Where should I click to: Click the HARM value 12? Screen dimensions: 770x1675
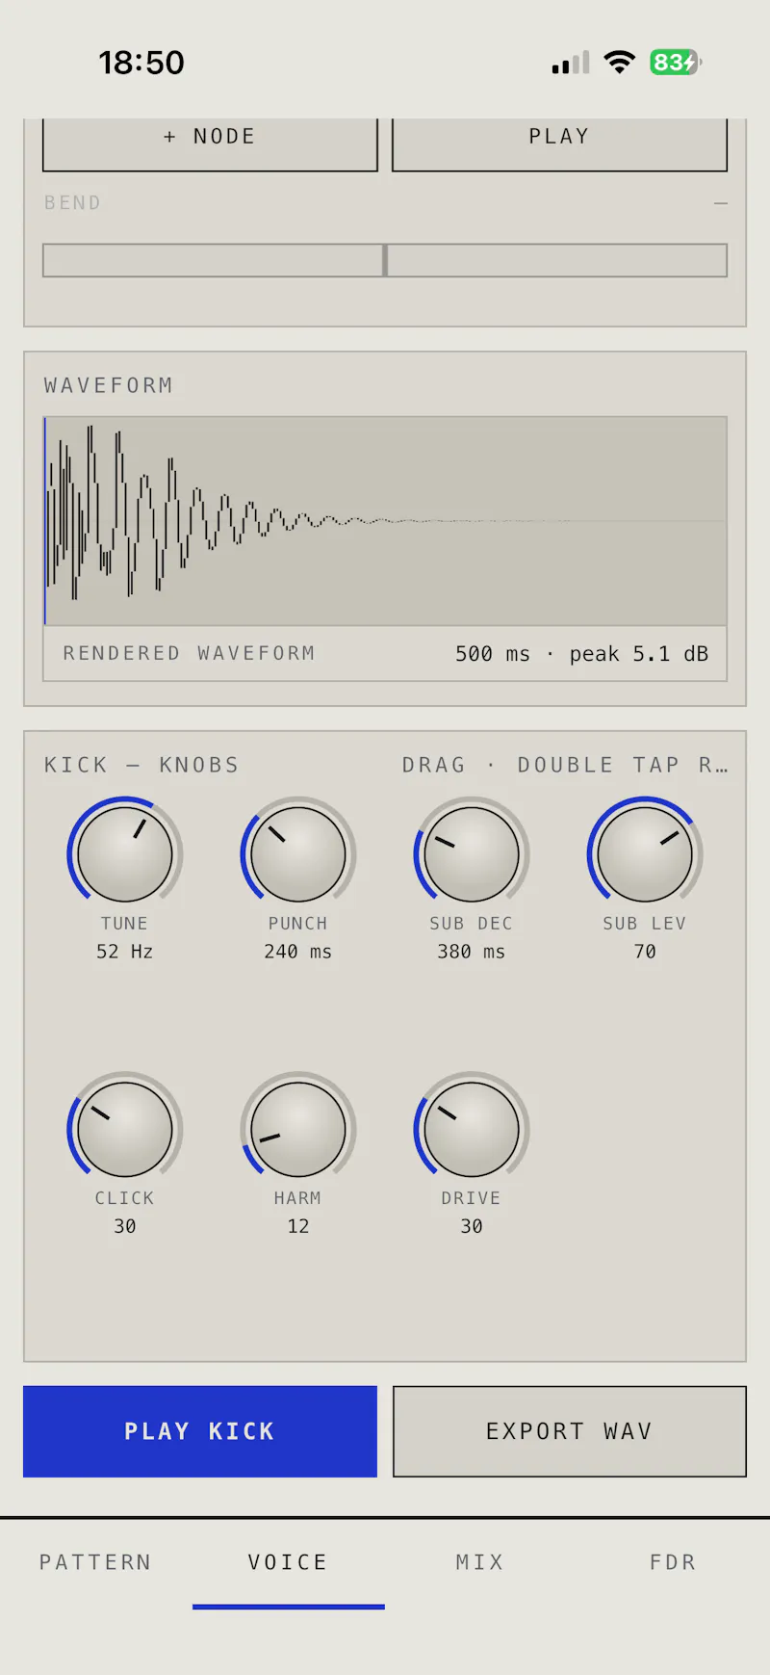coord(298,1226)
